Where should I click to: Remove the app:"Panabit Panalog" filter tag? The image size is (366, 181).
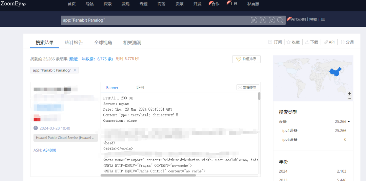75,70
